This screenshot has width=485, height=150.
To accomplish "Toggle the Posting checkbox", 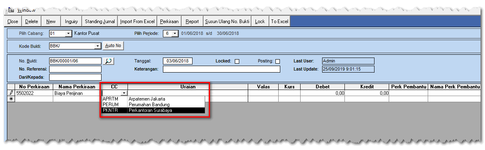I will pos(277,62).
